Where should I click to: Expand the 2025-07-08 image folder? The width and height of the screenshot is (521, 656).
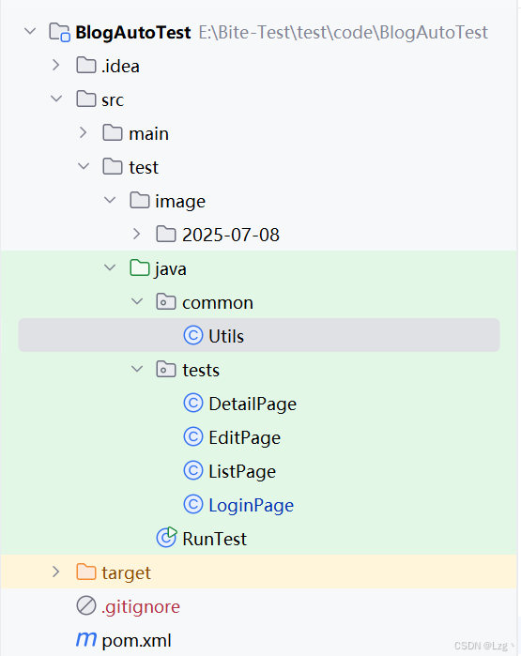click(x=136, y=234)
